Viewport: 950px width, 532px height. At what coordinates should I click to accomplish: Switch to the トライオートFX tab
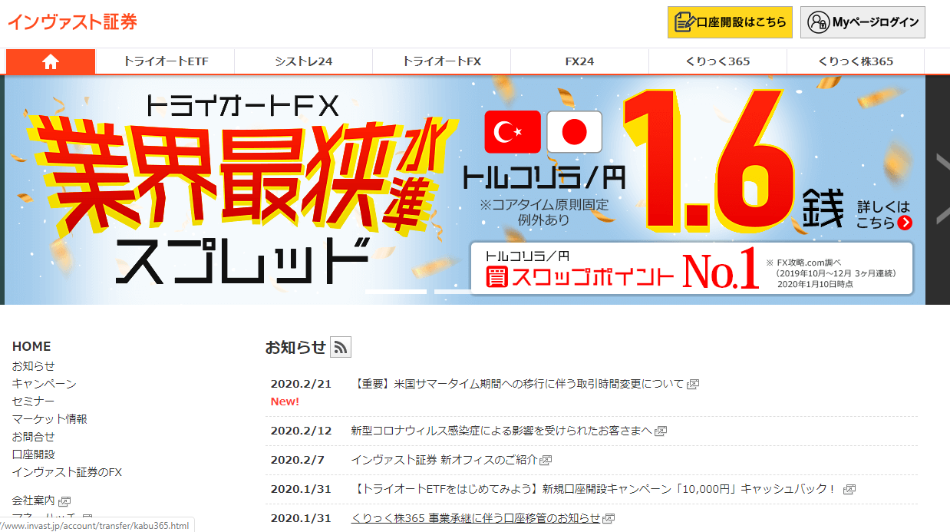click(442, 61)
